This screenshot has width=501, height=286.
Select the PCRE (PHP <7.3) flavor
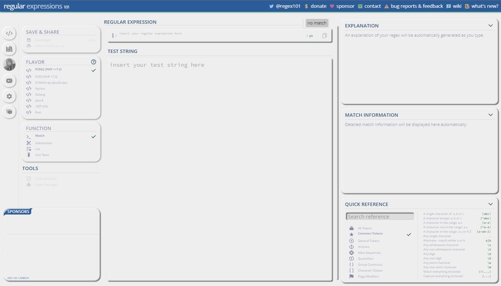point(61,77)
